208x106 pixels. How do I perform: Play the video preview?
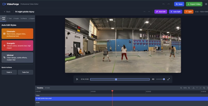[77, 79]
